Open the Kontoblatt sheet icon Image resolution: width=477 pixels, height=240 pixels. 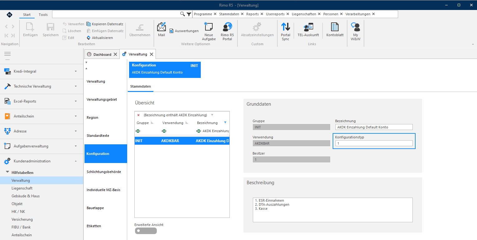(x=335, y=27)
